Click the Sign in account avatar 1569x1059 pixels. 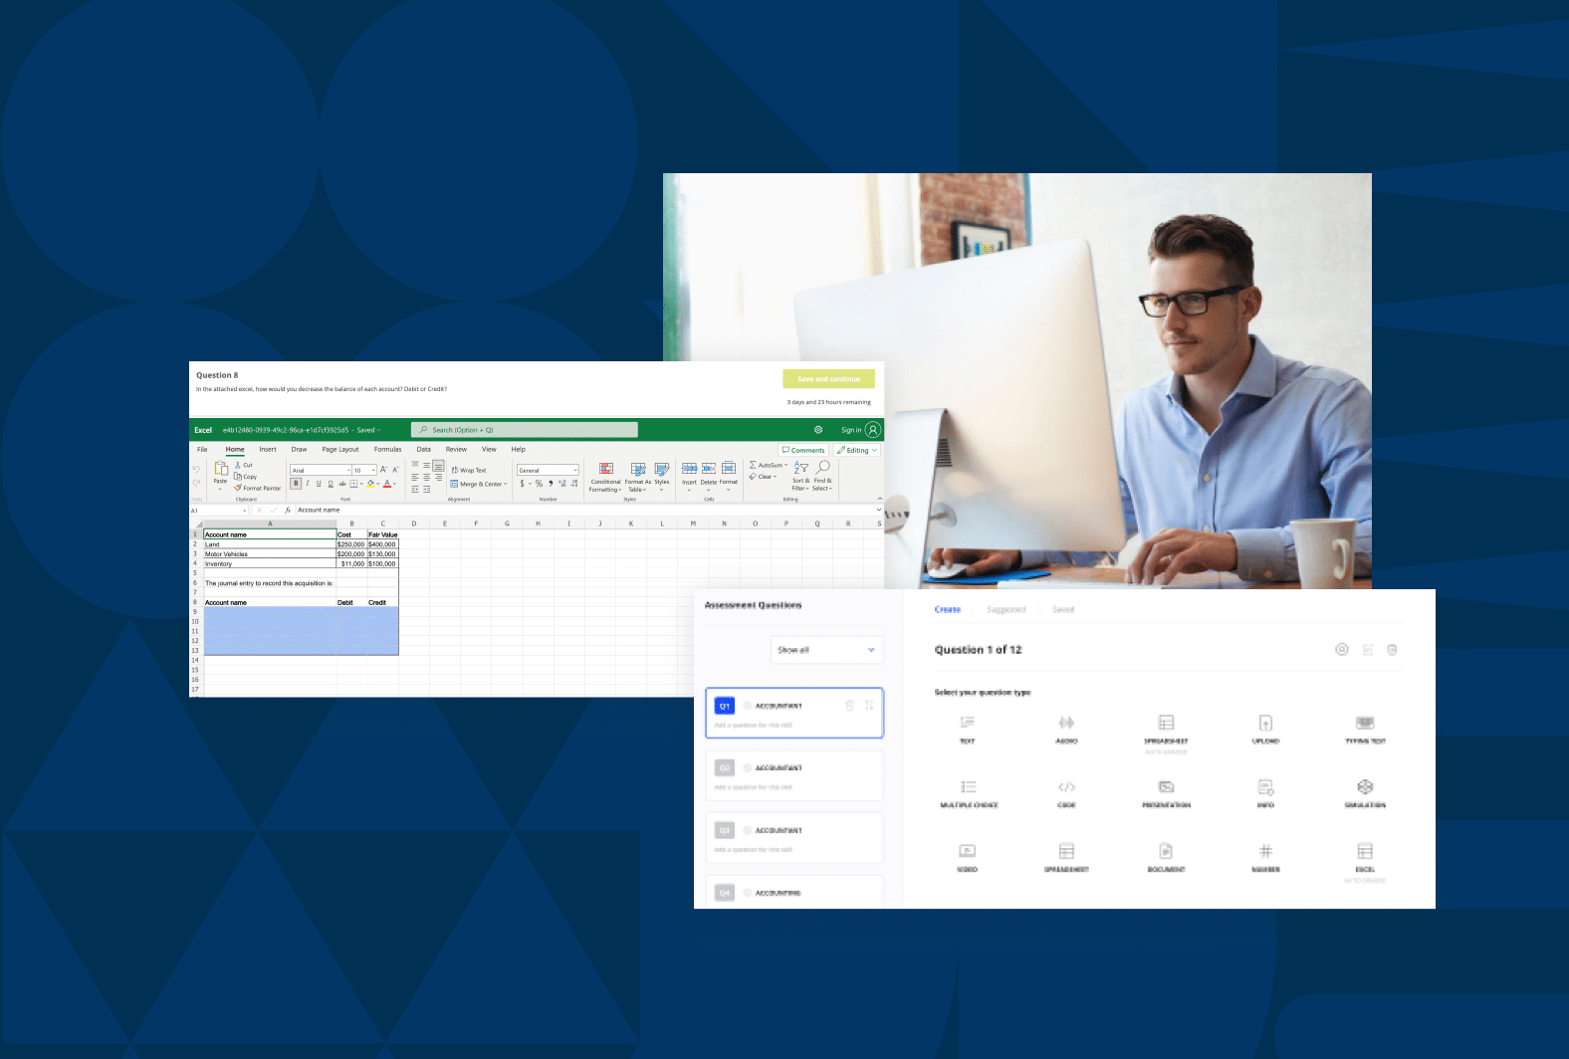(873, 430)
